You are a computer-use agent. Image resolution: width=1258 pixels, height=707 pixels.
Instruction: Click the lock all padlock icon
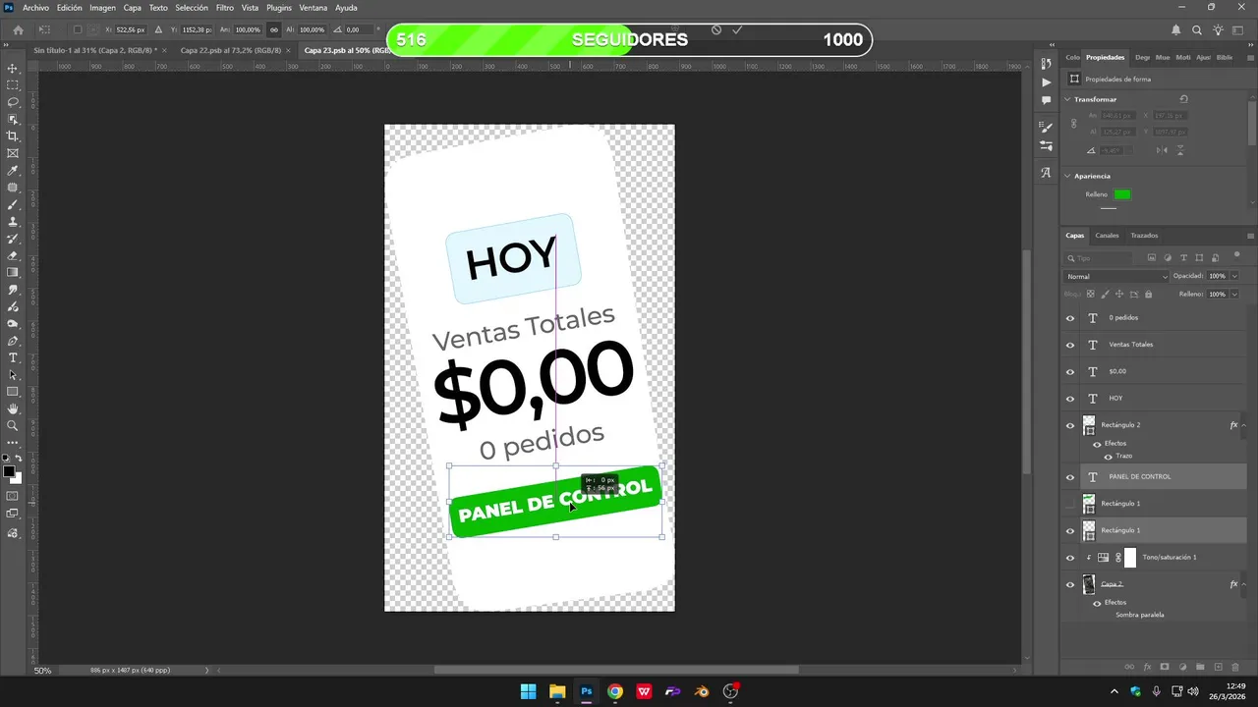pos(1148,294)
